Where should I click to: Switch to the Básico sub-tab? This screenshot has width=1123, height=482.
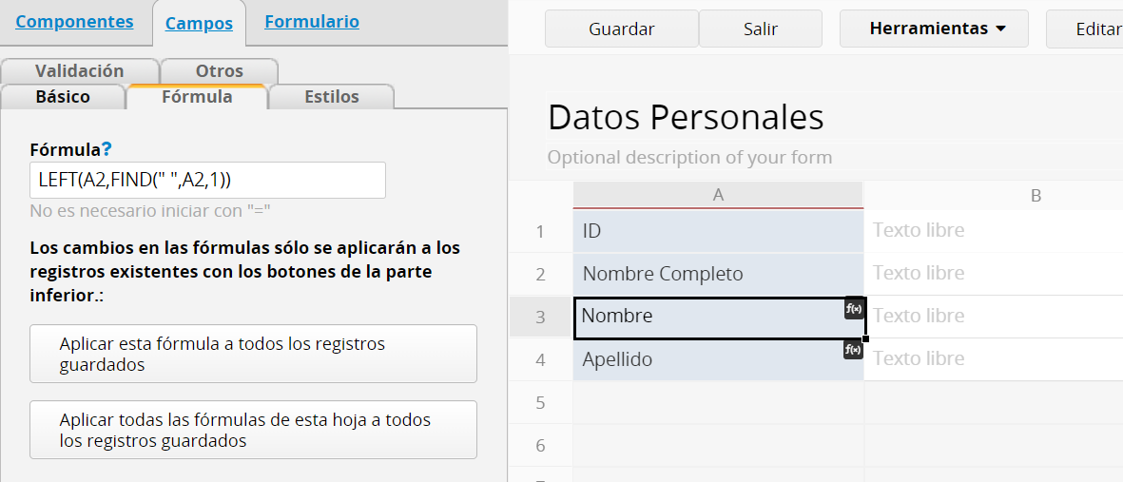(63, 97)
